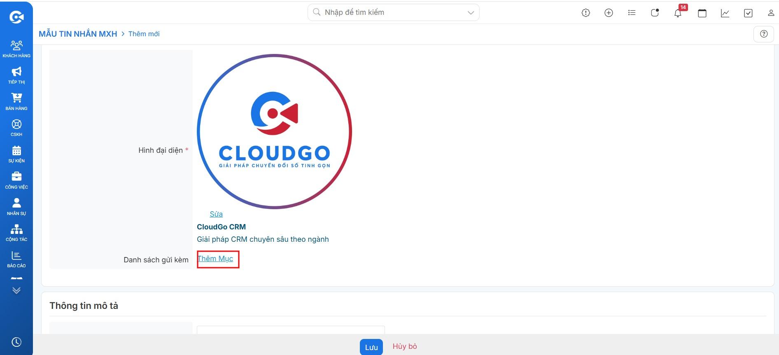Go to MẪU TIN NHẮN MXH breadcrumb
This screenshot has height=355, width=779.
coord(78,34)
